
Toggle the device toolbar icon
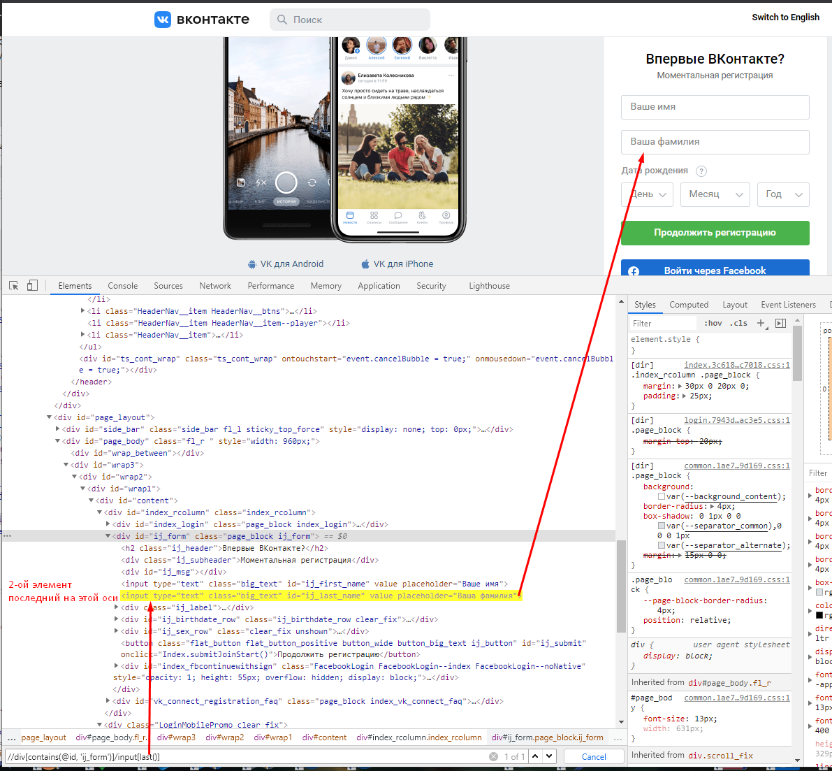tap(32, 286)
